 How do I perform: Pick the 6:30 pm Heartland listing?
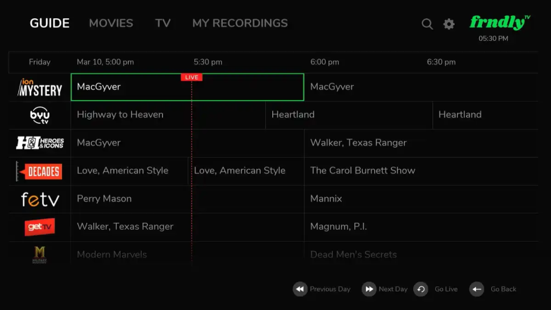click(x=485, y=115)
